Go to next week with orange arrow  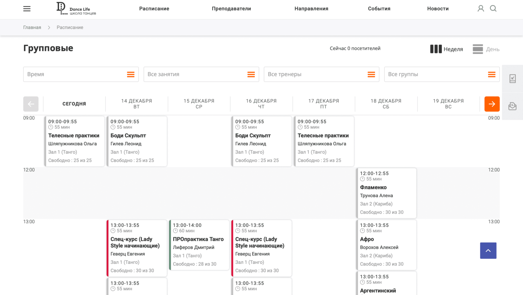(492, 104)
